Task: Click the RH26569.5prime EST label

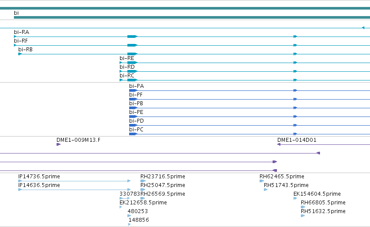Action: pyautogui.click(x=163, y=194)
